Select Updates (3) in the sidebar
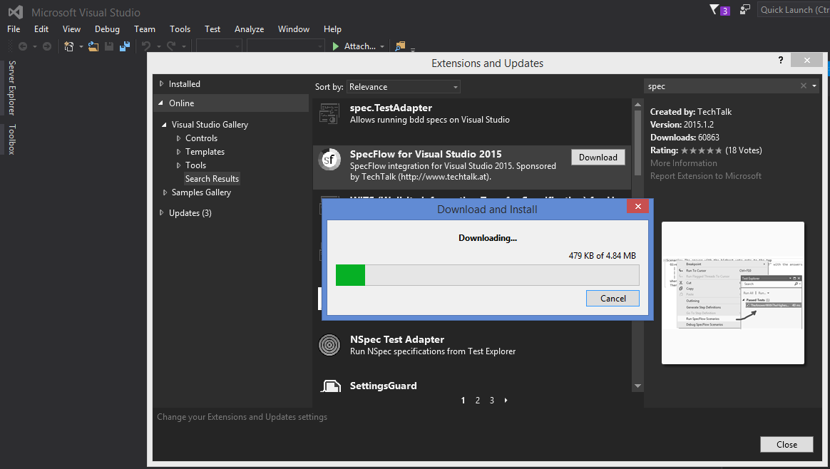Image resolution: width=830 pixels, height=469 pixels. [x=191, y=212]
